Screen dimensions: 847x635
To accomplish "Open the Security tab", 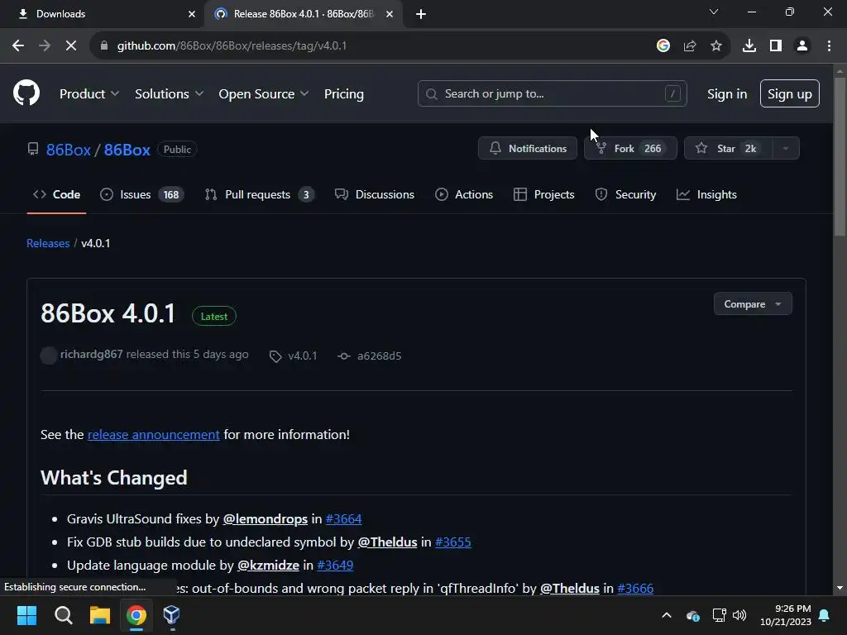I will coord(625,194).
